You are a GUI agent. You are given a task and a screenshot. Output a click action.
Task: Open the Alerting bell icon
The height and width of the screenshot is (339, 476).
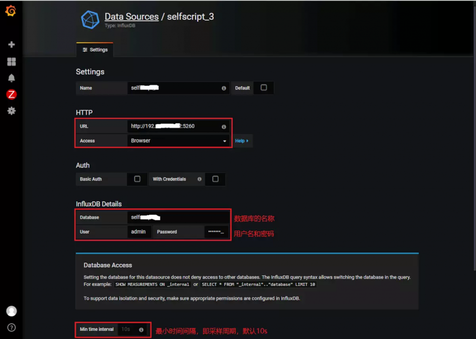coord(12,78)
